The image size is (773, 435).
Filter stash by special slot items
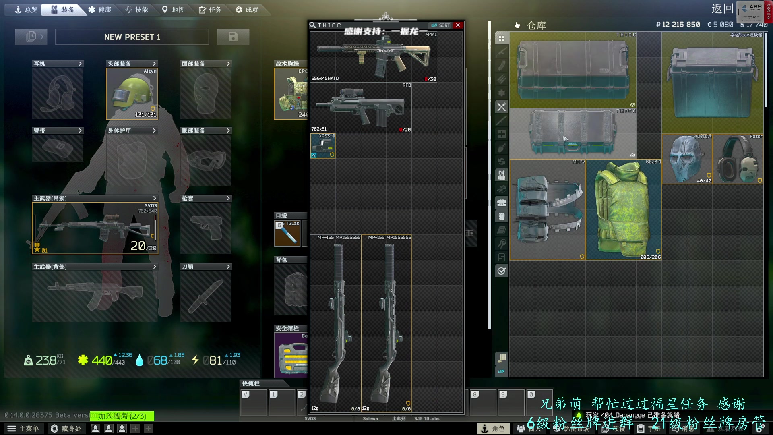click(x=501, y=257)
